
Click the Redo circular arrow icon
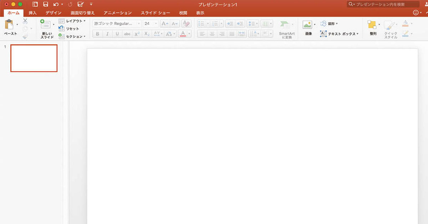pos(70,4)
